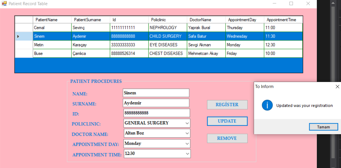Viewport: 341px width, 168px height.
Task: Click the row selector arrow beside Sinem
Action: [18, 36]
